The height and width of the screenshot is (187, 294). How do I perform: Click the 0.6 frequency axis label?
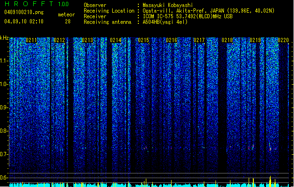click(x=4, y=178)
